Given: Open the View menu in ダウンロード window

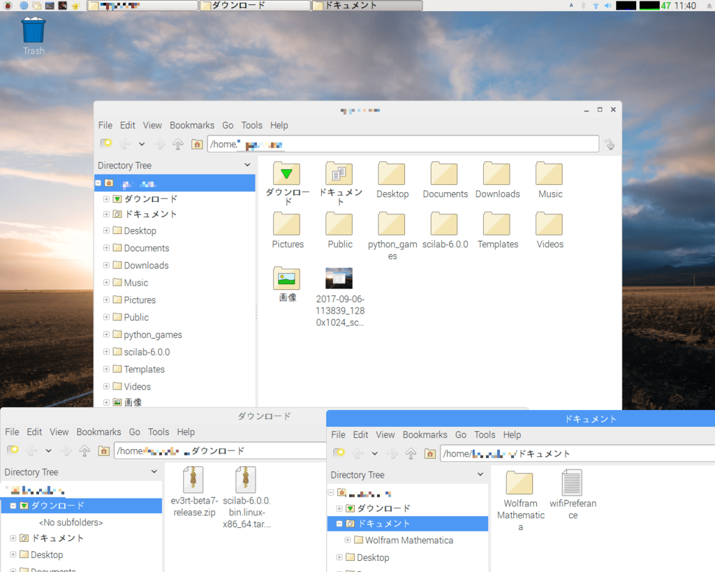Looking at the screenshot, I should [x=59, y=432].
